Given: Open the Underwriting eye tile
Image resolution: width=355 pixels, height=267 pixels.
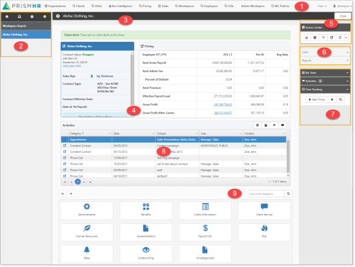Looking at the screenshot, I should coord(146,253).
